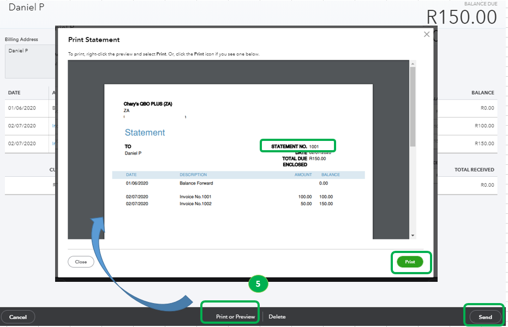Click the Print Statement dialog title
This screenshot has height=327, width=508.
pos(94,40)
